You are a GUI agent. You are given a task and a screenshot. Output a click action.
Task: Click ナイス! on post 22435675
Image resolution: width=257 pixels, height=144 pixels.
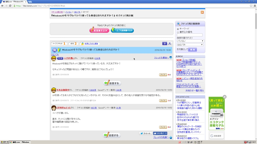(x=163, y=100)
